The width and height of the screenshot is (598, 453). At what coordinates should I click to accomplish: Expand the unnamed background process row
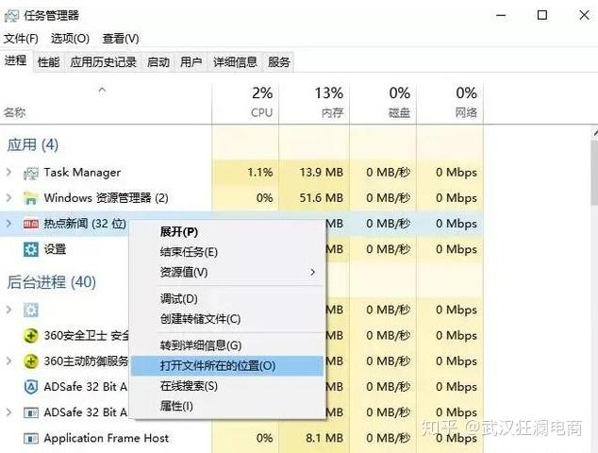pos(8,310)
